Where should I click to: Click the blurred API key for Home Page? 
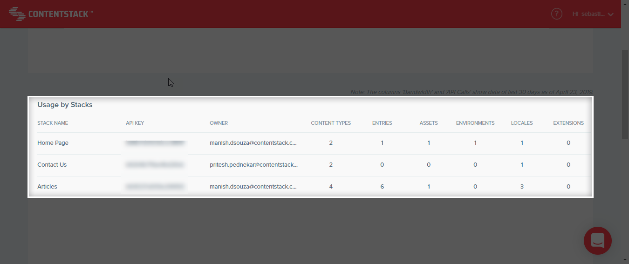[x=155, y=143]
